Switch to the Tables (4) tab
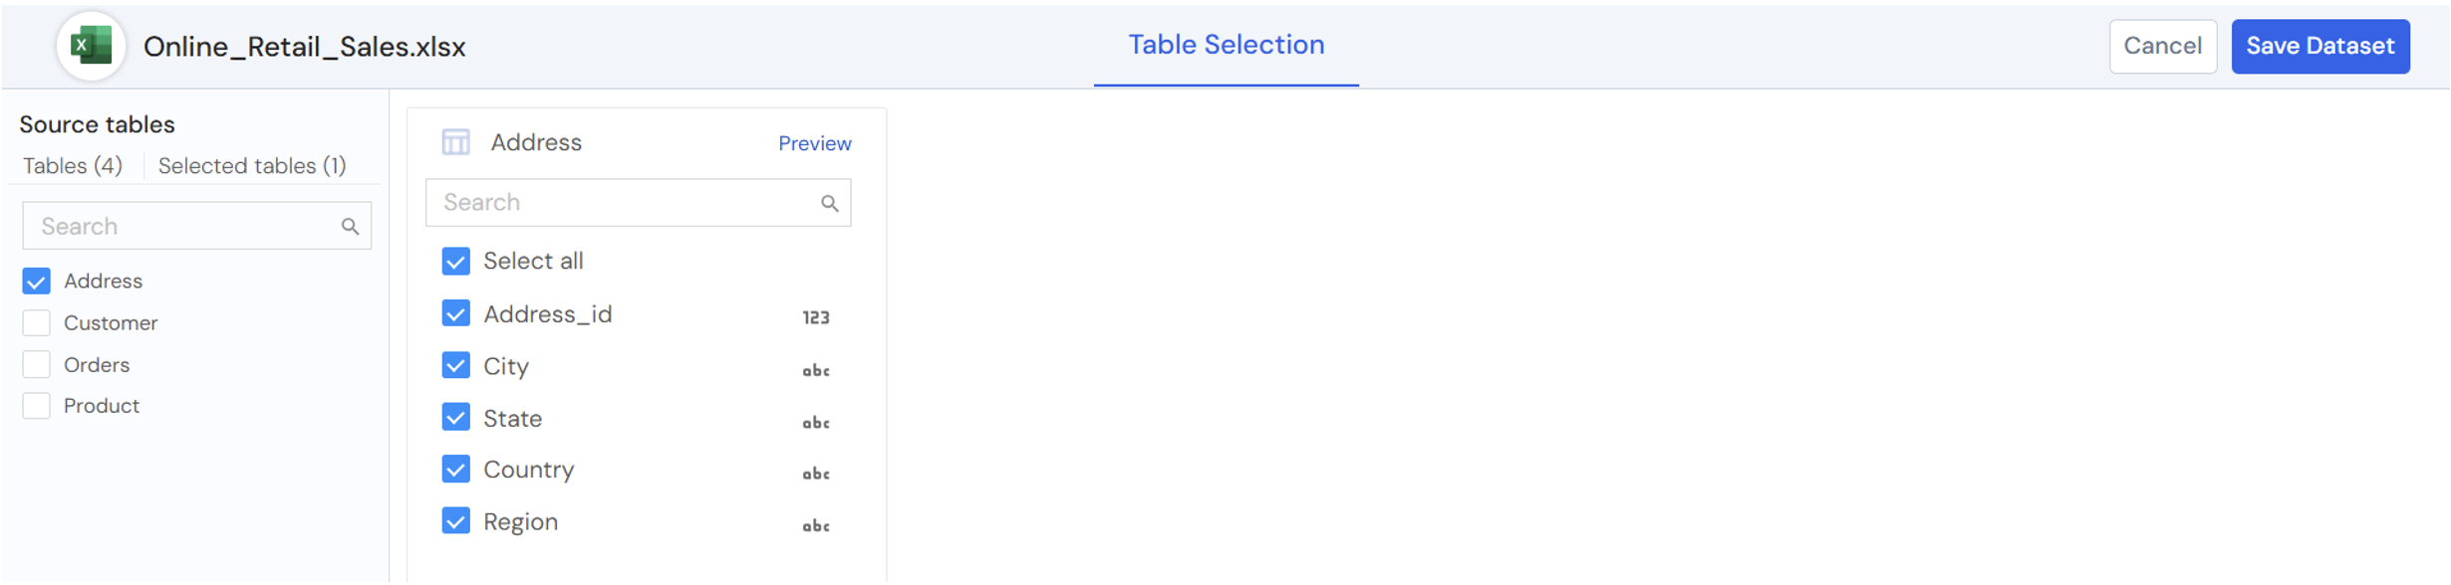Image resolution: width=2451 pixels, height=585 pixels. point(73,166)
